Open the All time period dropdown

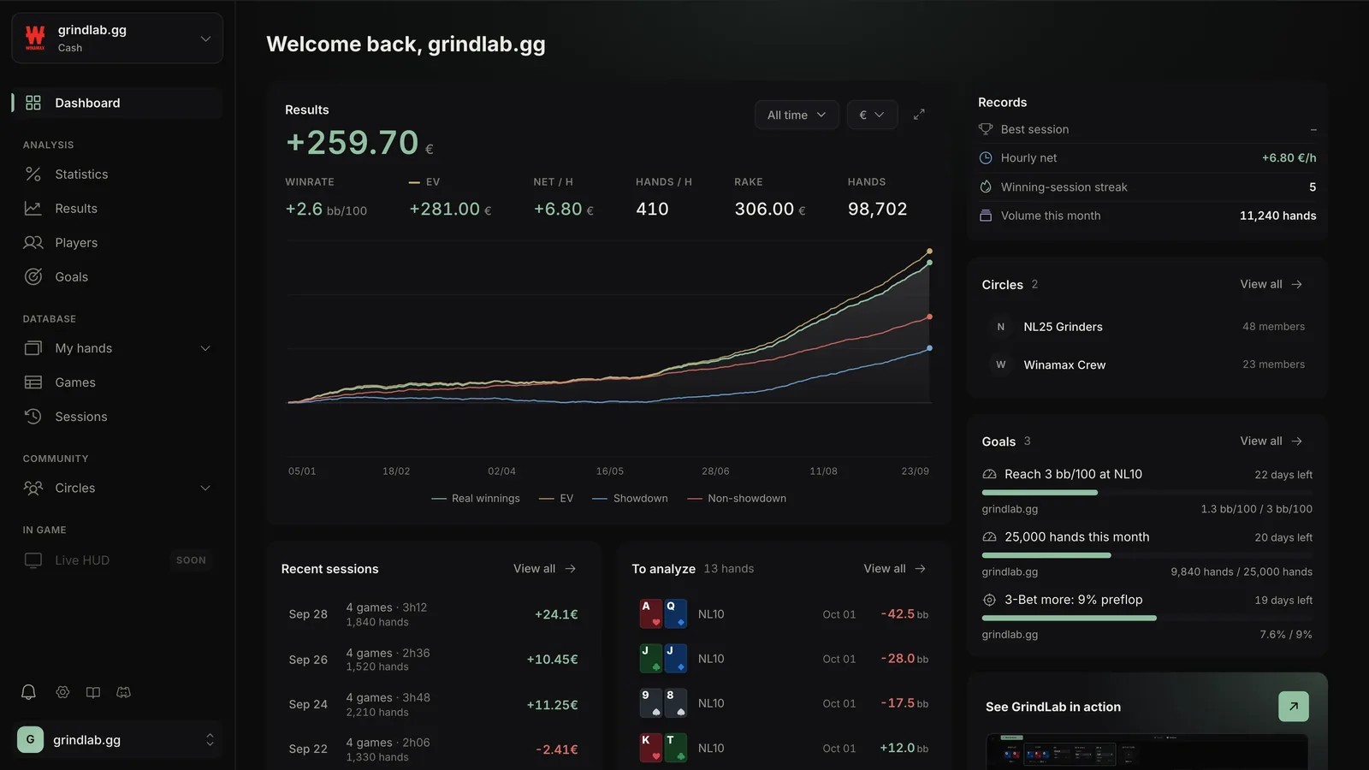[797, 115]
